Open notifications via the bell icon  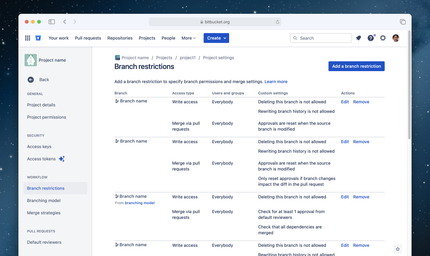[x=358, y=38]
